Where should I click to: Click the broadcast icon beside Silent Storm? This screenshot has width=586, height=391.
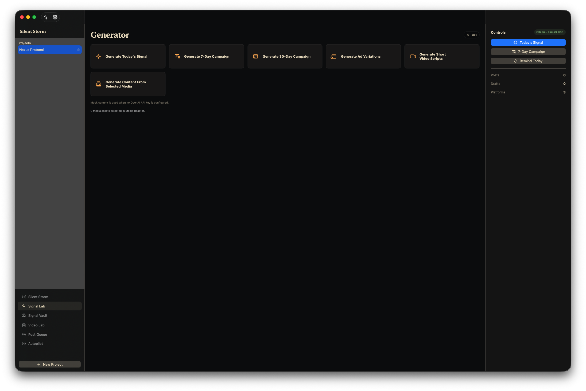point(24,297)
